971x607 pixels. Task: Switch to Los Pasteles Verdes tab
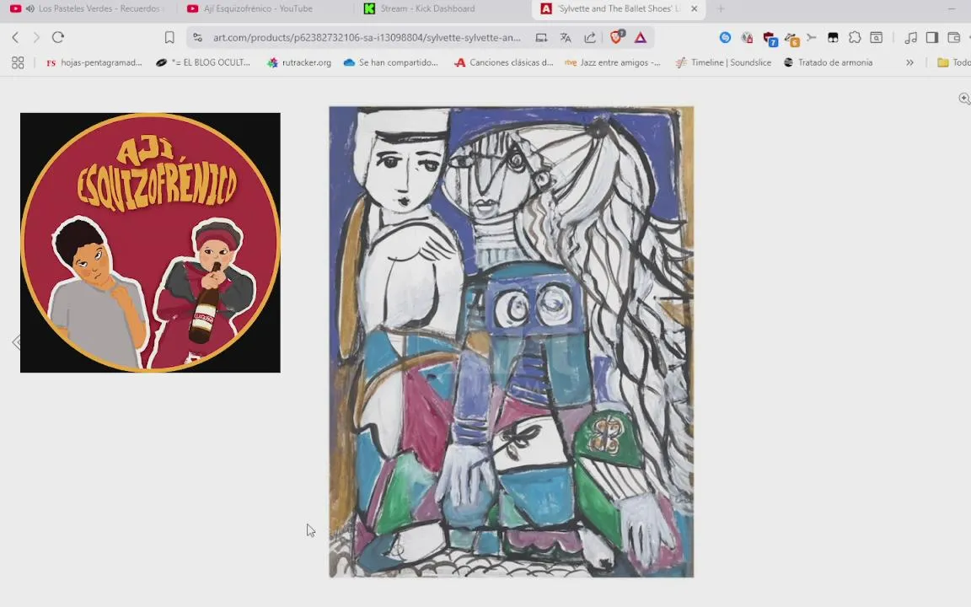pyautogui.click(x=87, y=8)
